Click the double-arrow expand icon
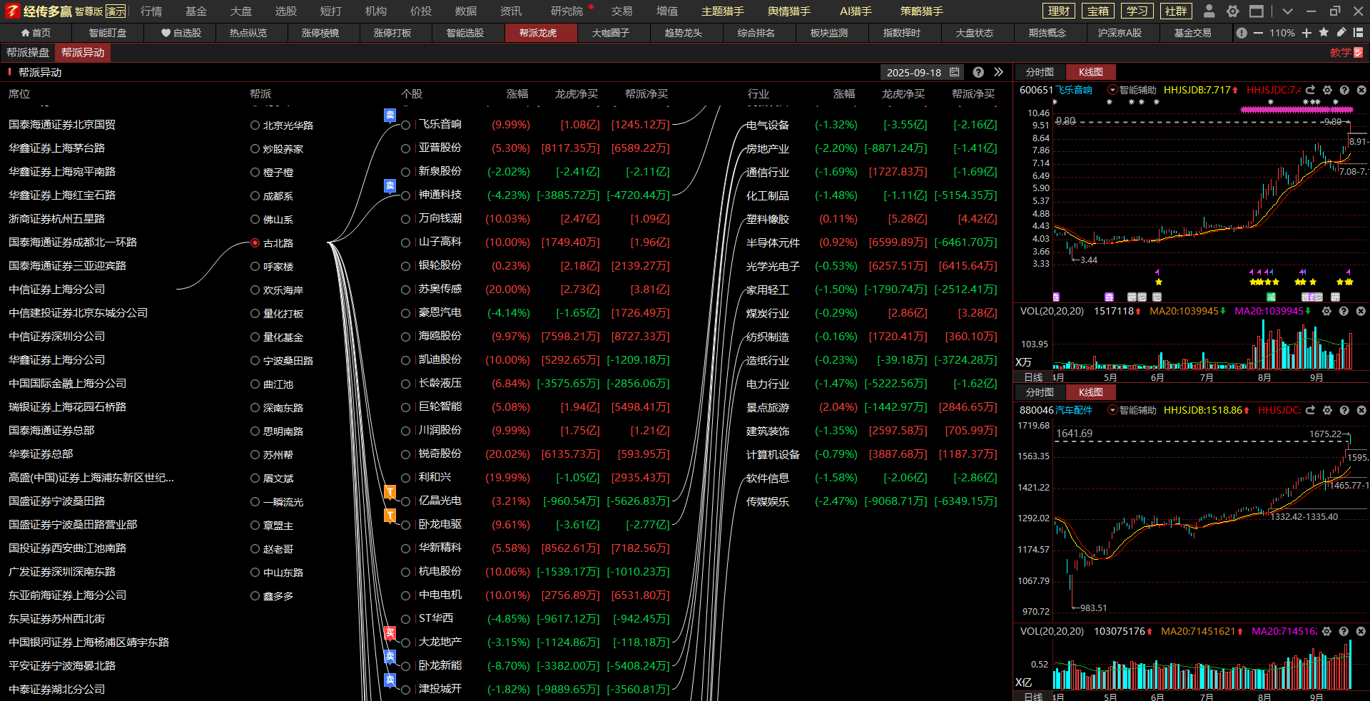 point(998,72)
